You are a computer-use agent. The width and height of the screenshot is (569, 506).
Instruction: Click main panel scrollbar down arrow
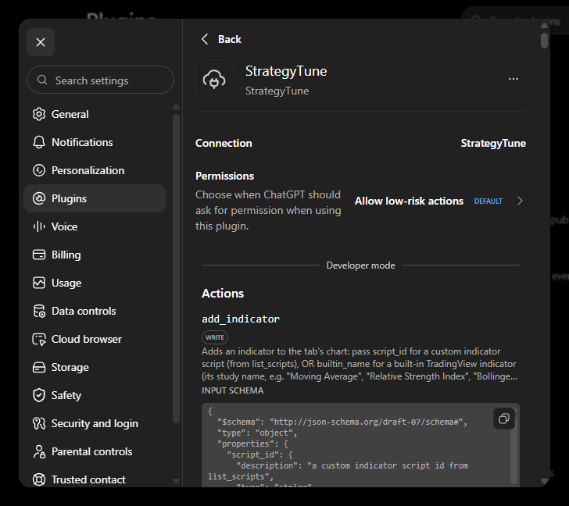(544, 481)
